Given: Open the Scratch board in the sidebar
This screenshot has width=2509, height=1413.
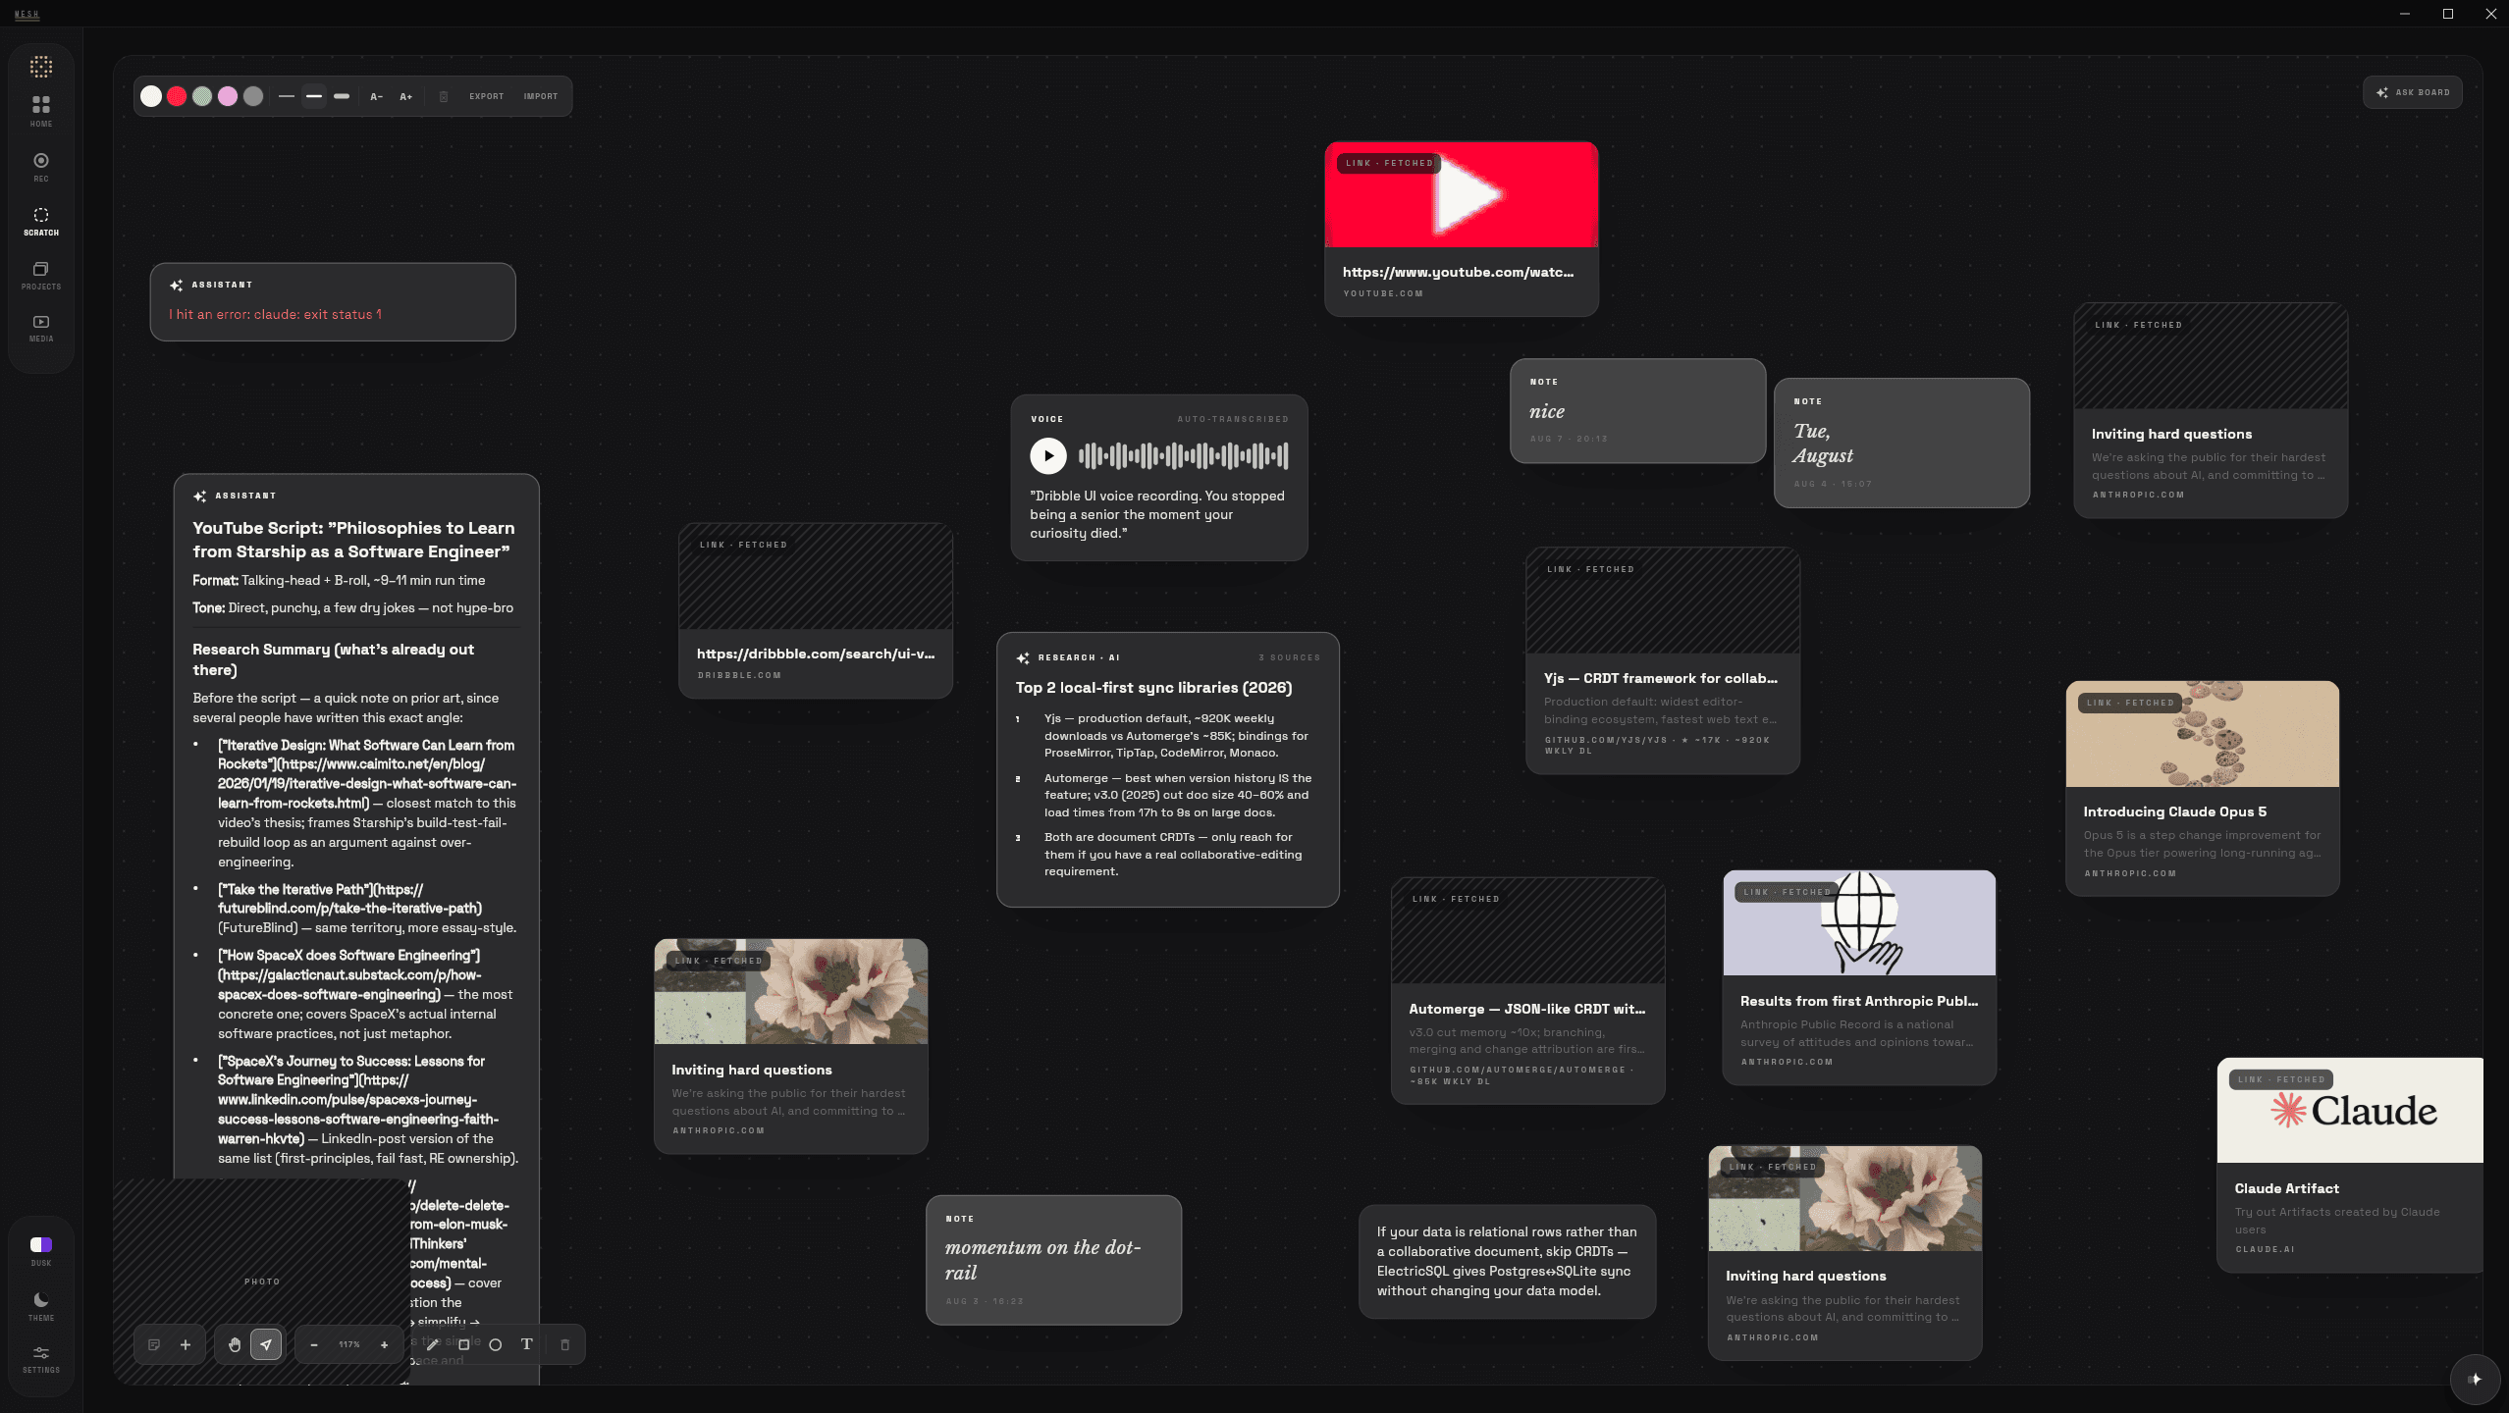Looking at the screenshot, I should [41, 221].
